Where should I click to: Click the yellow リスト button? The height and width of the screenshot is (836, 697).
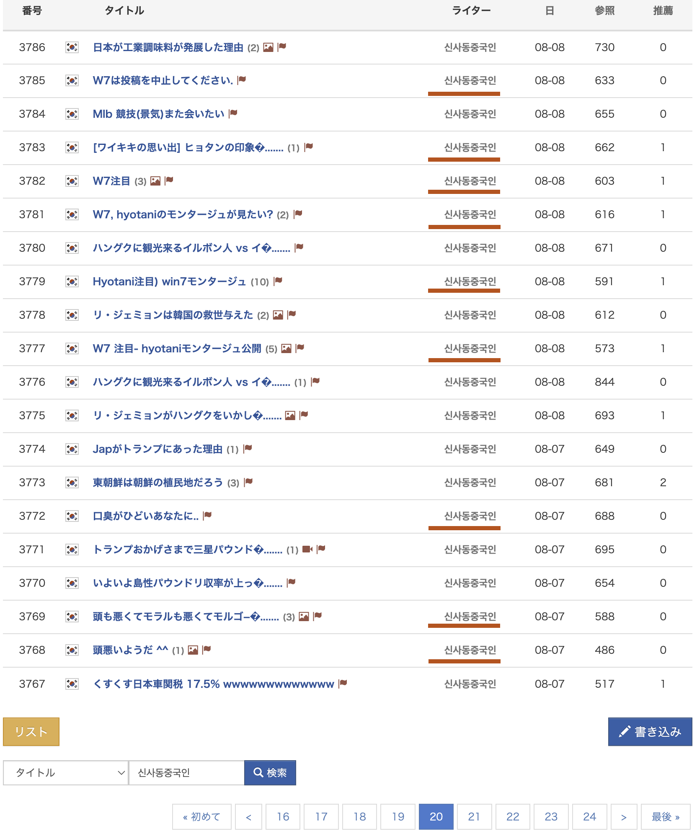point(31,732)
